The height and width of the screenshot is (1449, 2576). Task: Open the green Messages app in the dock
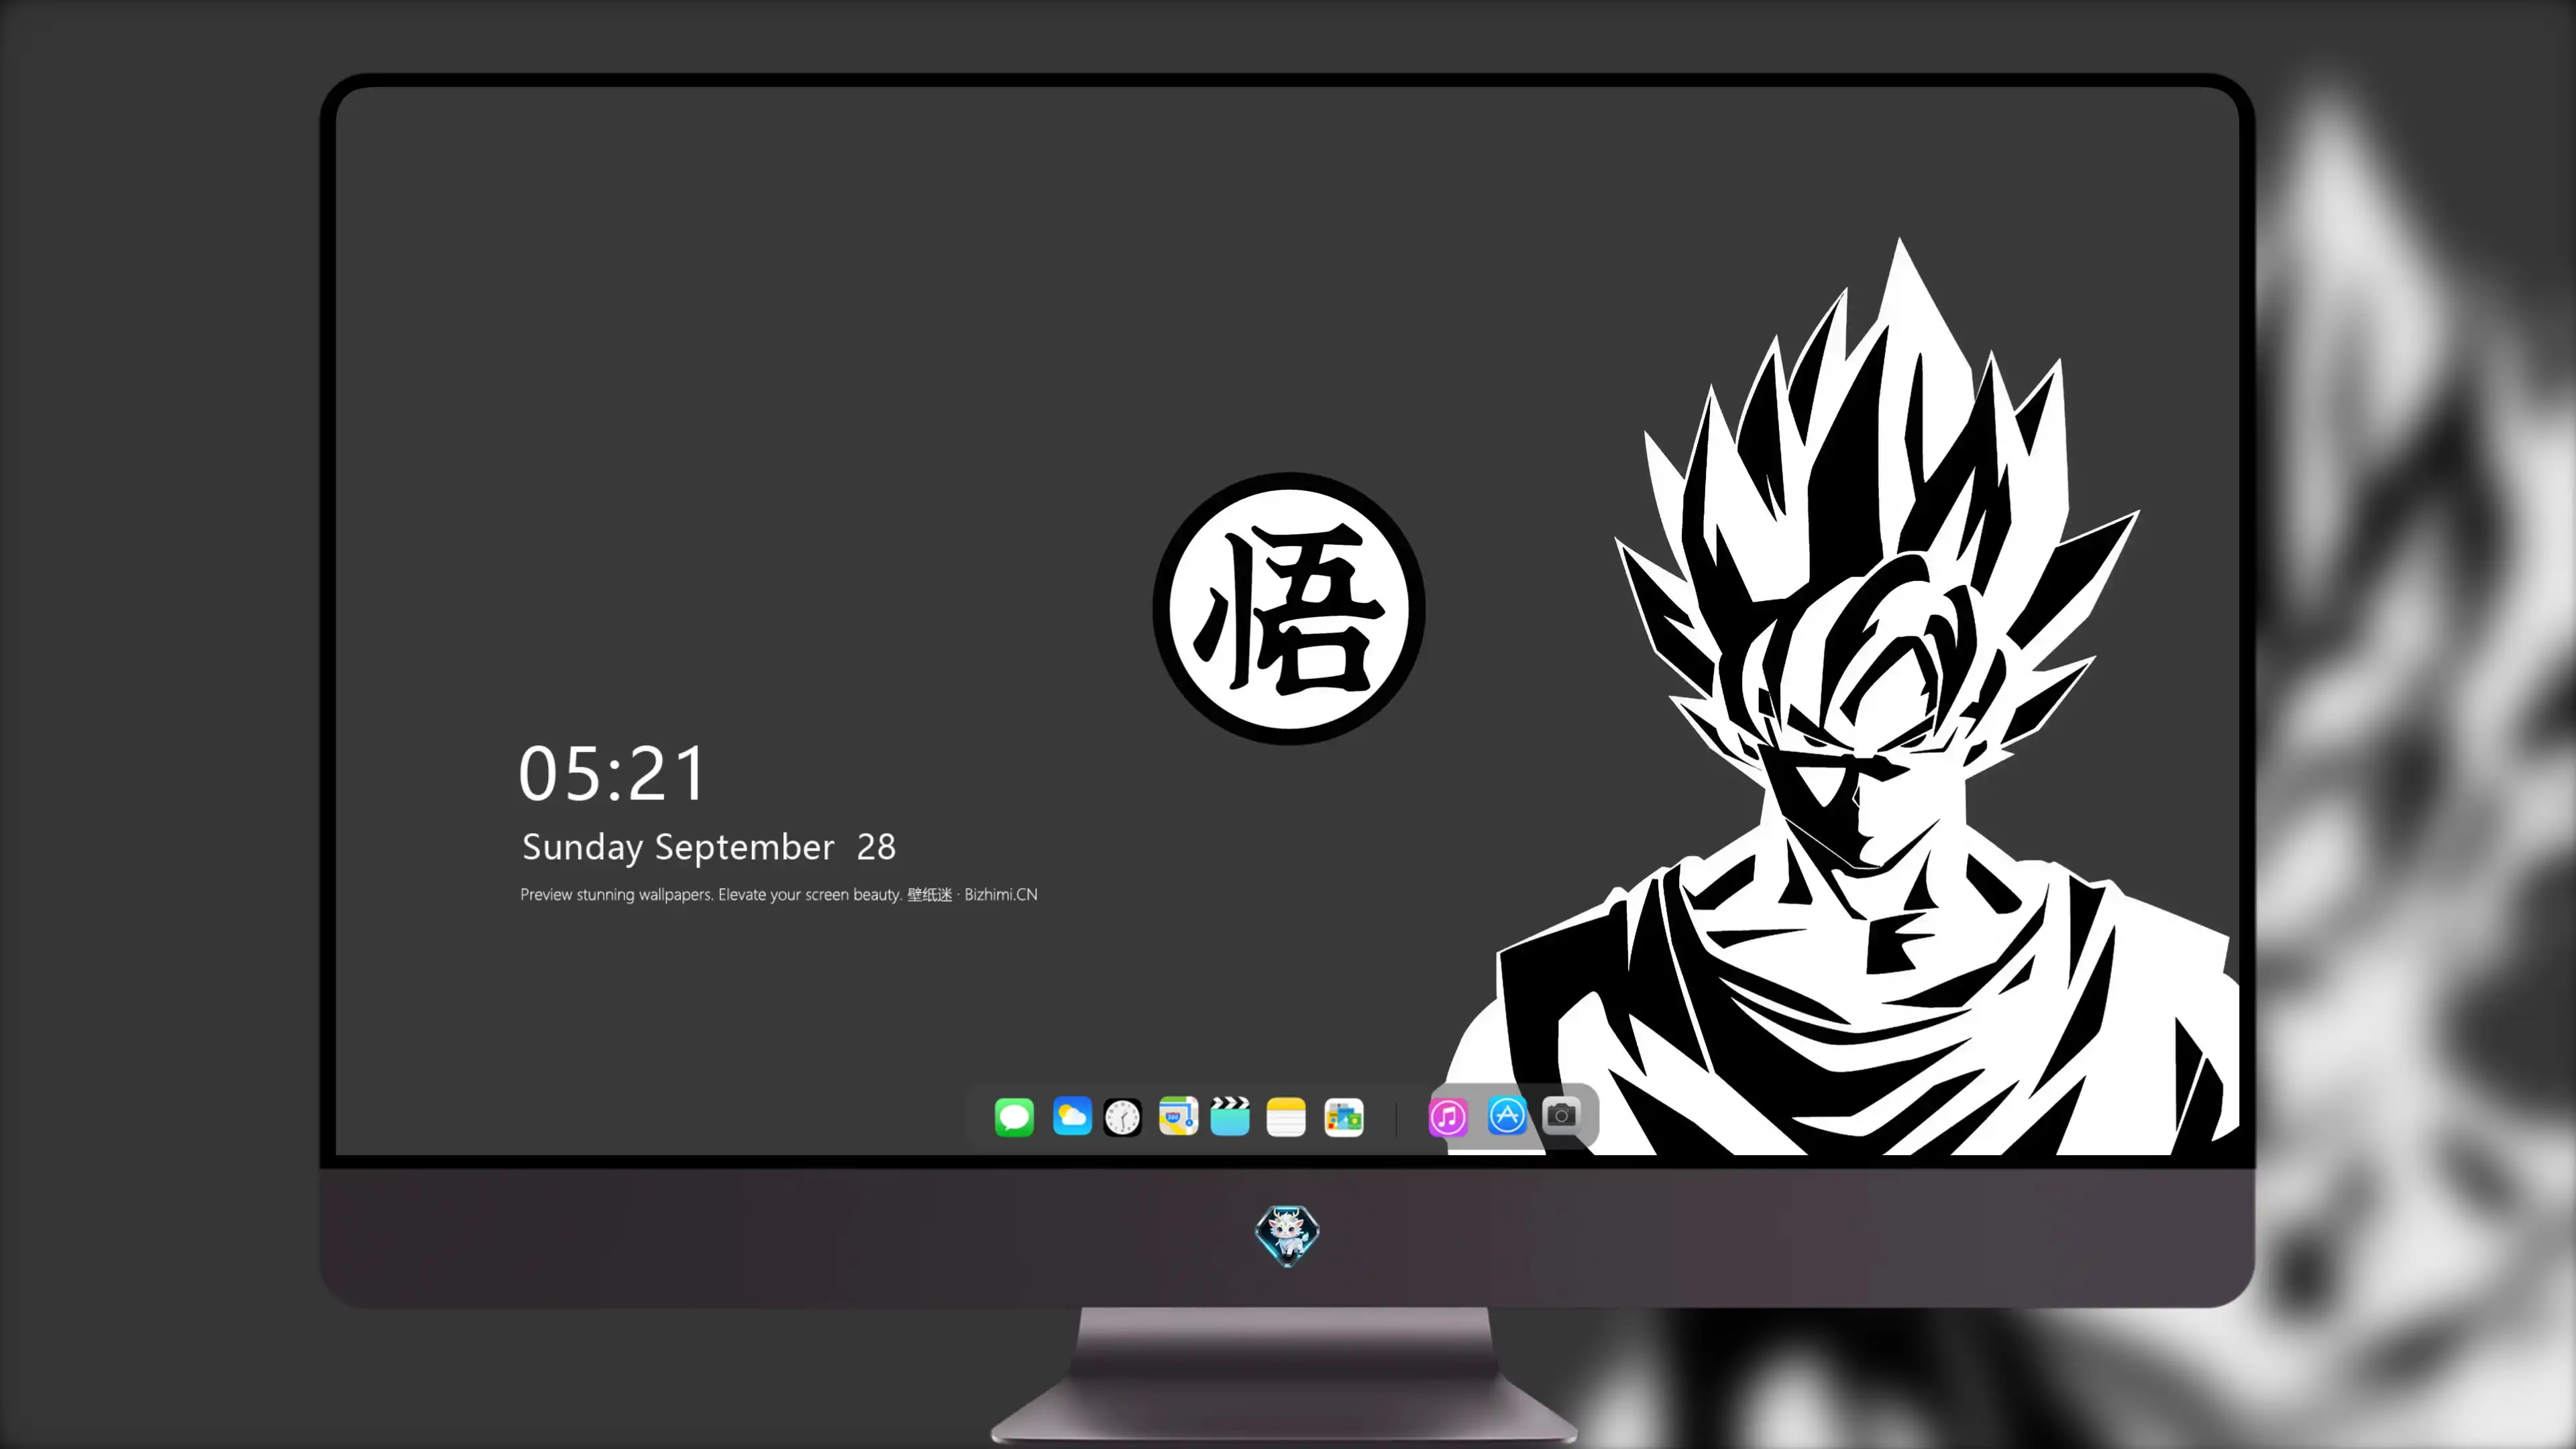coord(1014,1117)
